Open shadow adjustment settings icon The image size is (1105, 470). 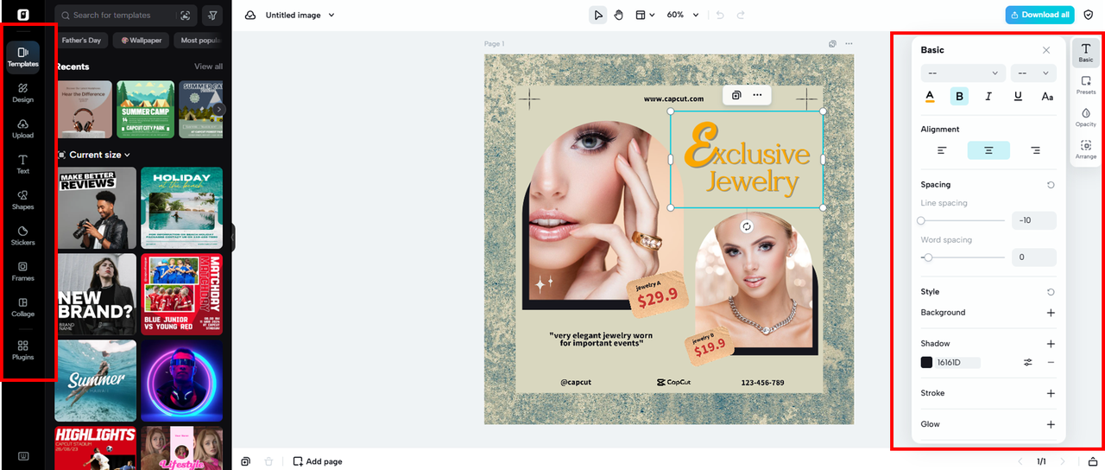coord(1028,363)
